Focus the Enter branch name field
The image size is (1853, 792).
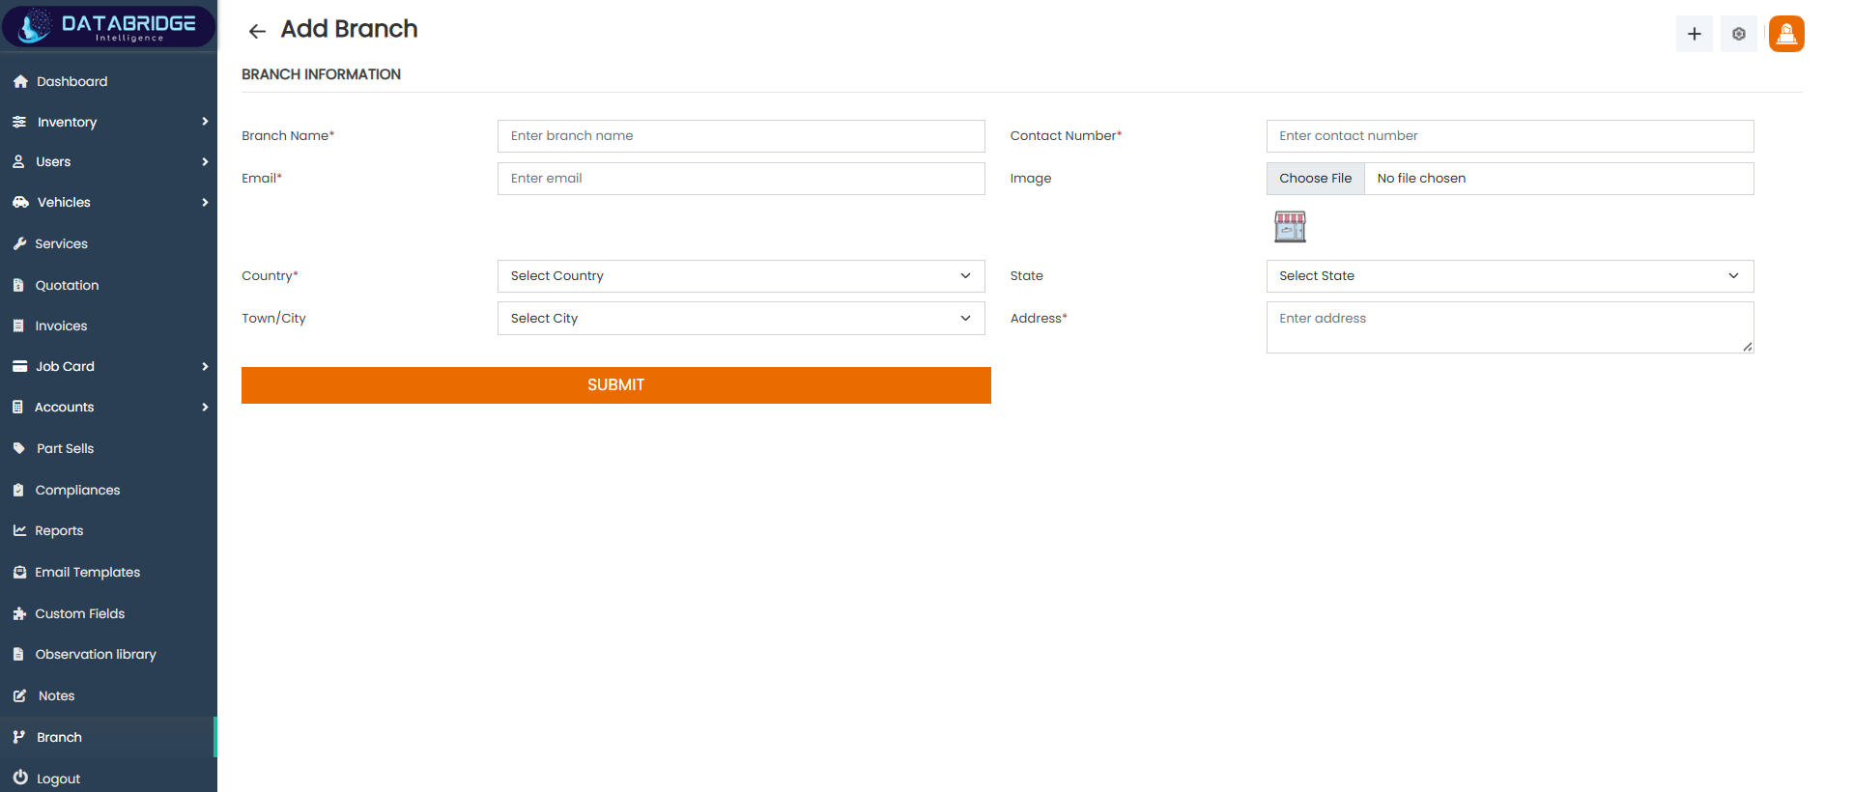point(741,136)
